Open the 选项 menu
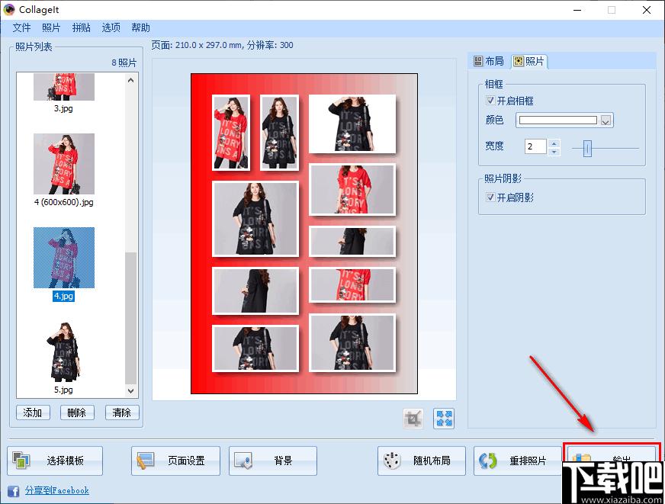Viewport: 665px width, 504px height. click(111, 27)
